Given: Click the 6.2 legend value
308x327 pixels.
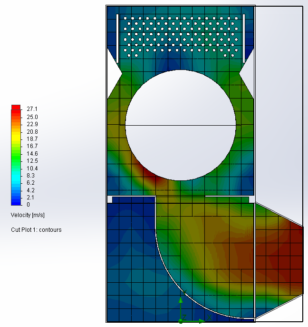Looking at the screenshot, I should click(30, 183).
